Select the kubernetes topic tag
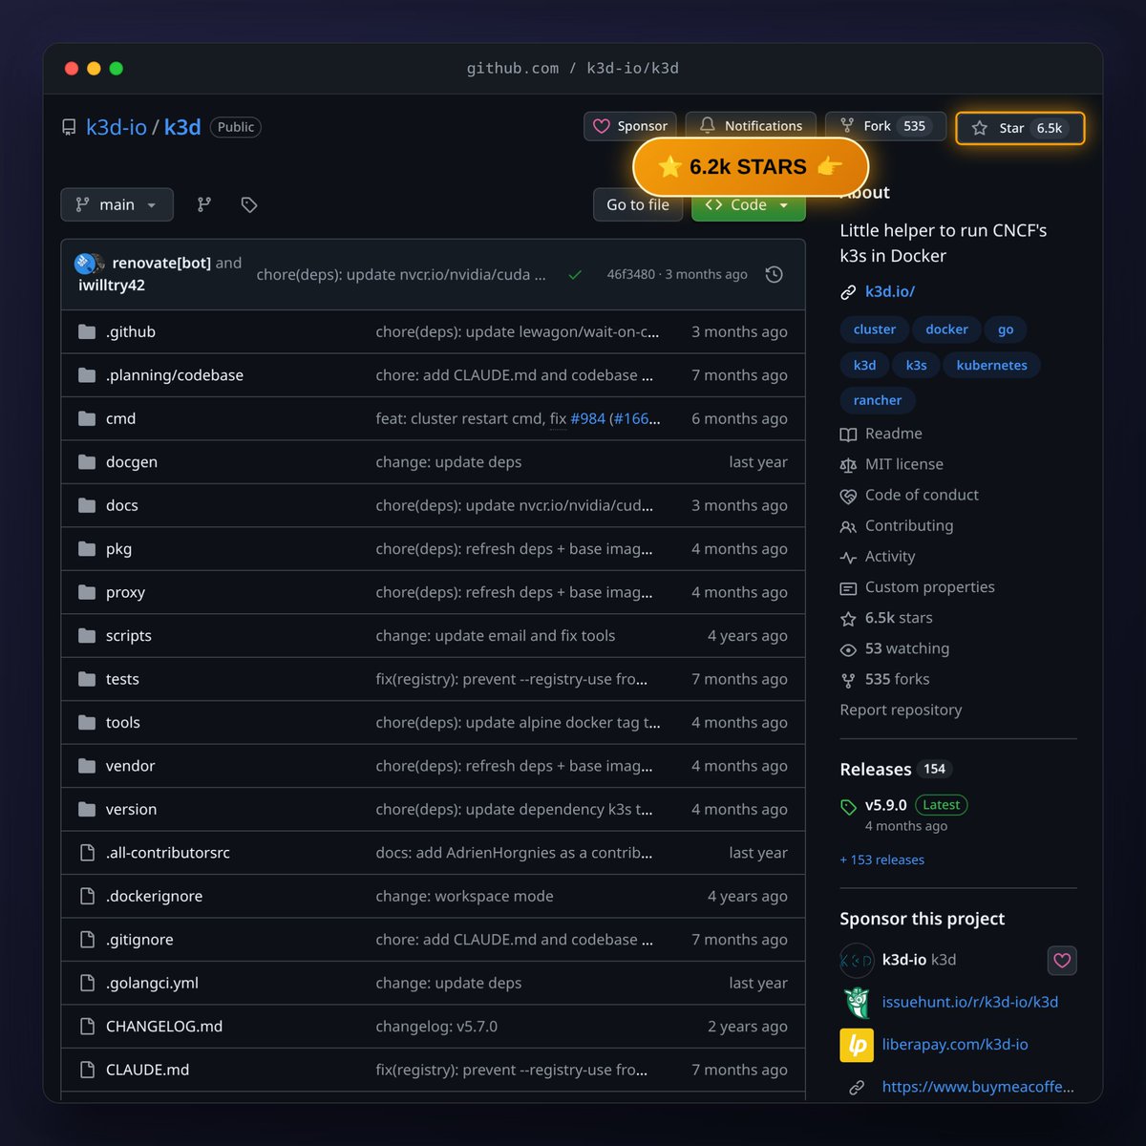This screenshot has height=1146, width=1146. (991, 365)
